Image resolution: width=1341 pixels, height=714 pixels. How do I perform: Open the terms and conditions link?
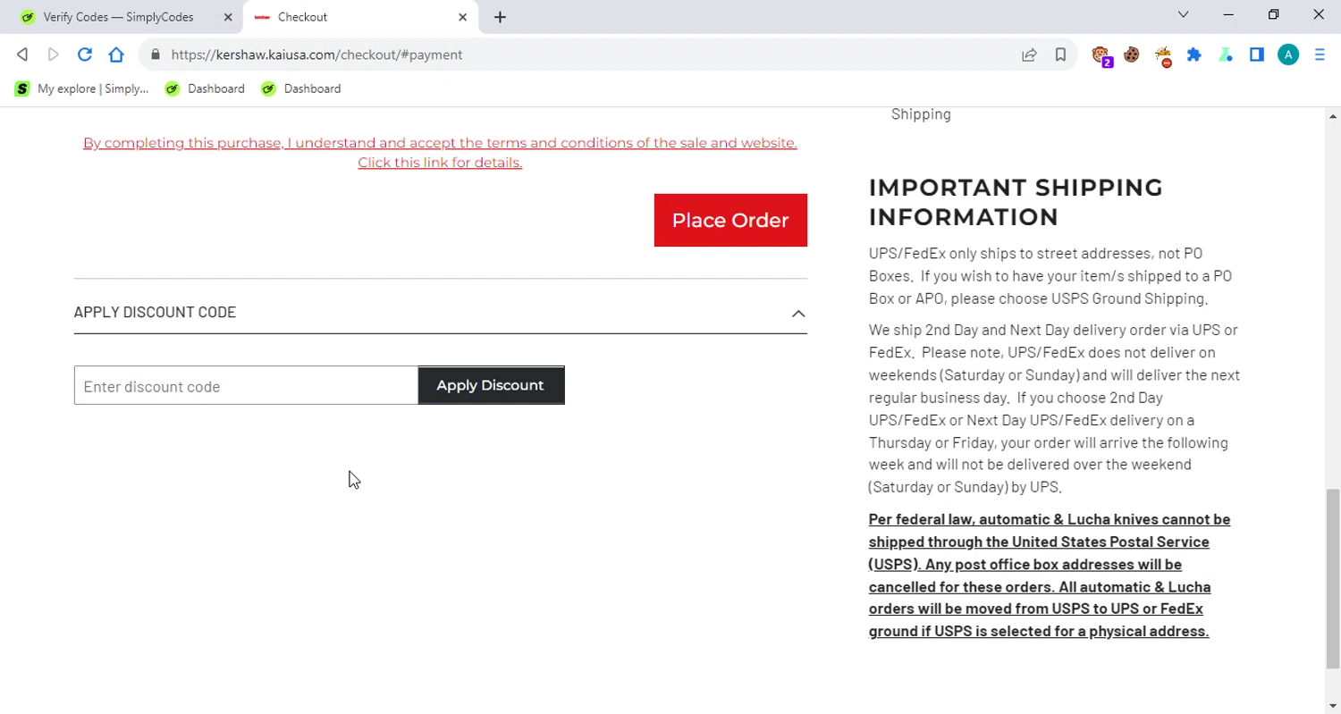click(440, 153)
